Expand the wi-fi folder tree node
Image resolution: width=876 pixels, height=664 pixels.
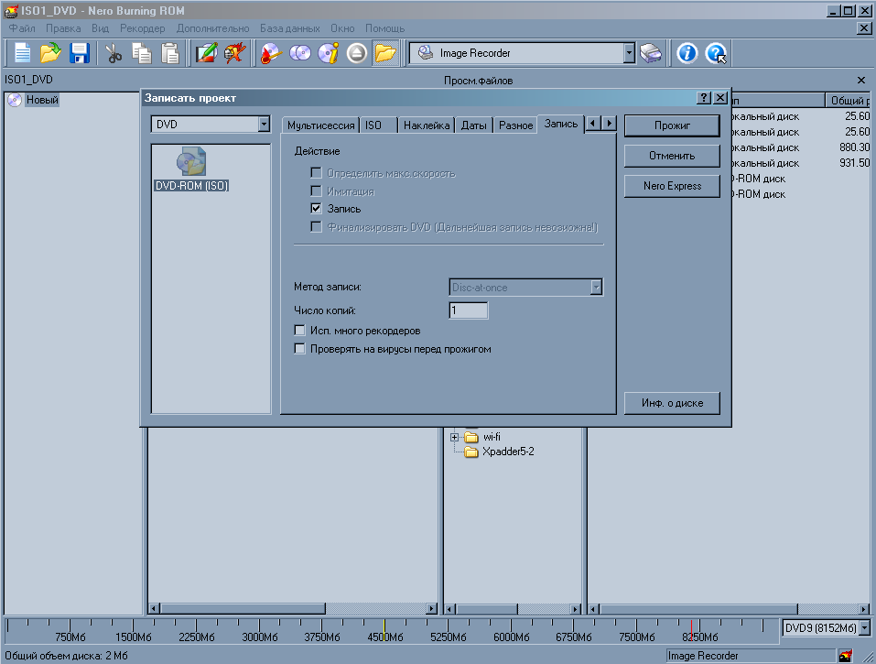[455, 438]
